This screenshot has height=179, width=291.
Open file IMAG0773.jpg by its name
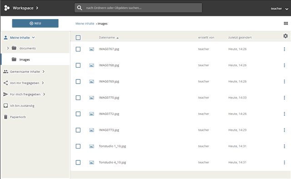(109, 130)
